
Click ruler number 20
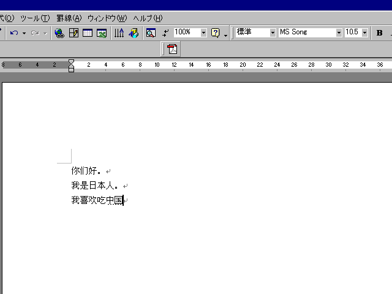(x=243, y=65)
